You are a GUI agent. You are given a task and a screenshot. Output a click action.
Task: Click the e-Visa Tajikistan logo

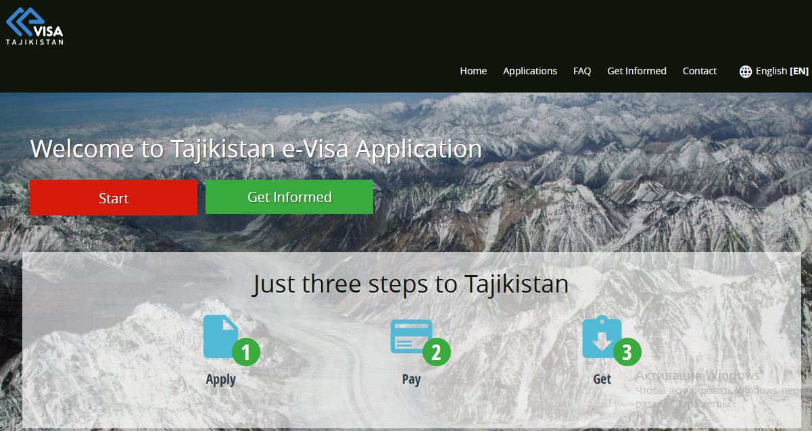(35, 26)
